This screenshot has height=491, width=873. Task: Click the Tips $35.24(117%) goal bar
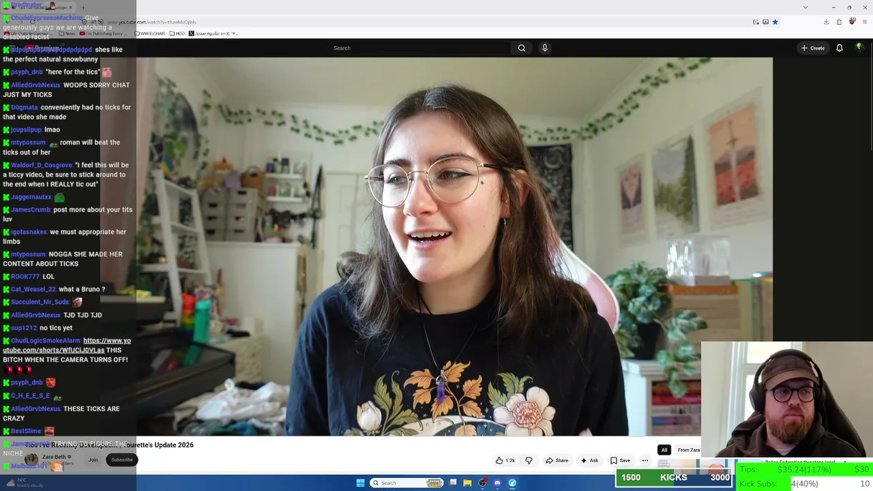tap(805, 469)
